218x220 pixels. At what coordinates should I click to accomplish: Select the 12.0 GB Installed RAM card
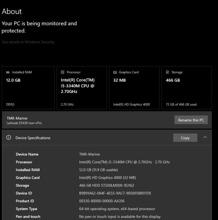28,88
